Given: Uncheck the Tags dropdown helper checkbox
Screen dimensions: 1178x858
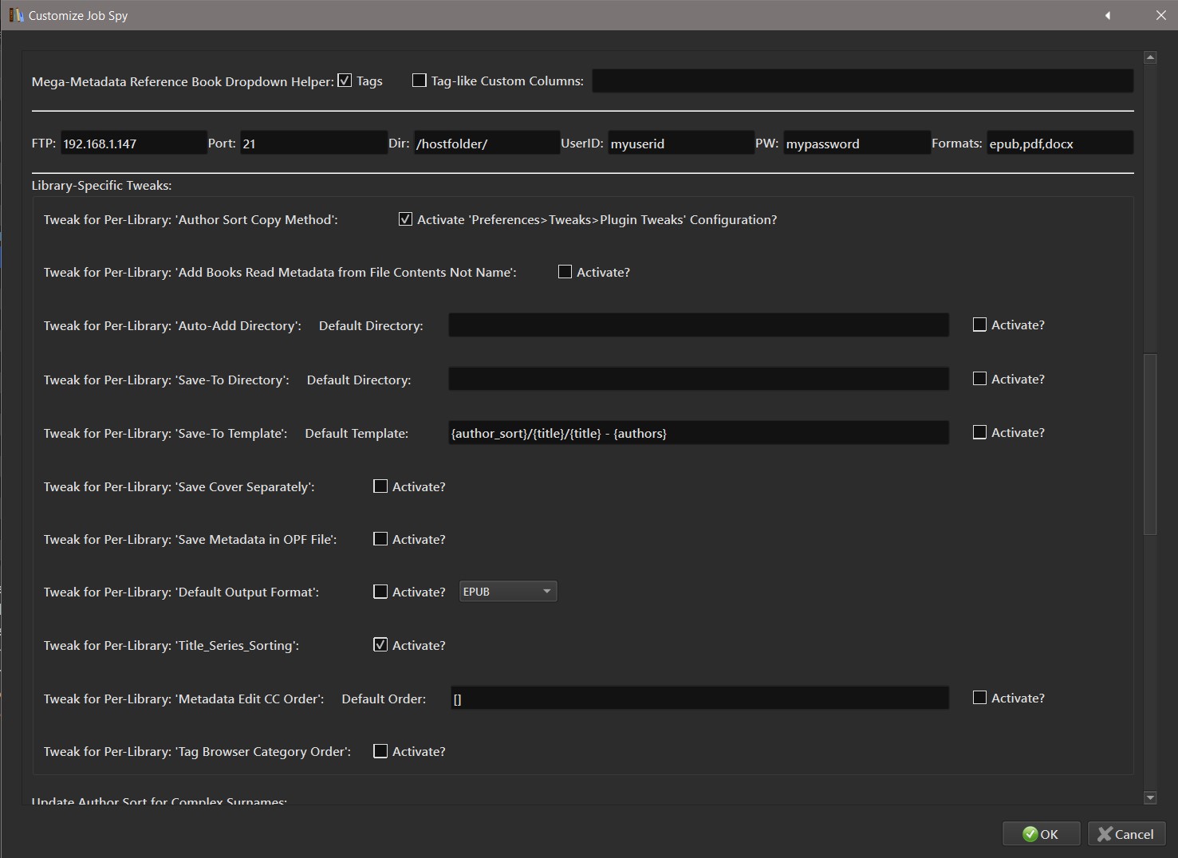Looking at the screenshot, I should tap(345, 81).
